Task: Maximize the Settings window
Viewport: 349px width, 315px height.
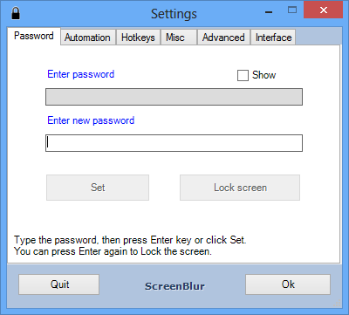Action: click(292, 10)
